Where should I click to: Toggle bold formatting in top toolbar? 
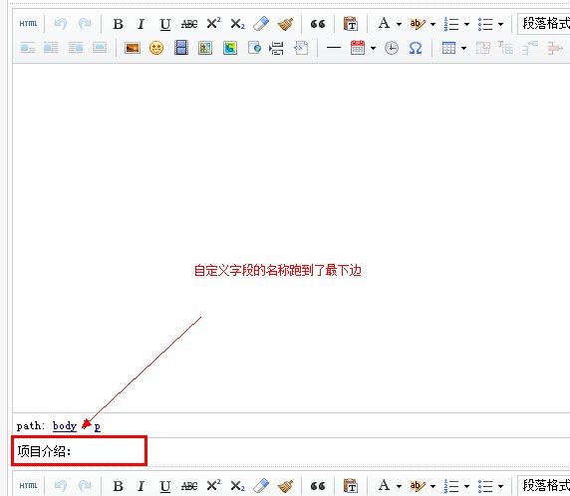click(x=119, y=24)
